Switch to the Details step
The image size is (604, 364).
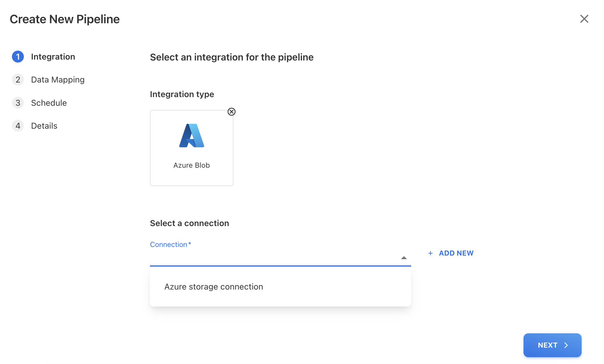pos(44,126)
